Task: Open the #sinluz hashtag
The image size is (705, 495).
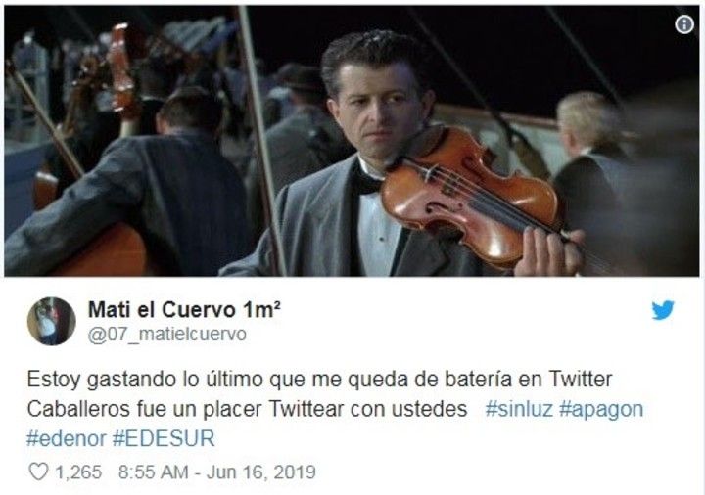Action: pos(519,409)
